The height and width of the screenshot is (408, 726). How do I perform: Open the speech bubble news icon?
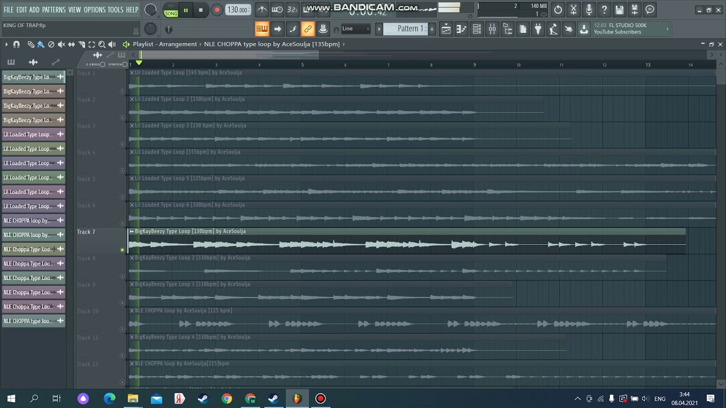(650, 10)
